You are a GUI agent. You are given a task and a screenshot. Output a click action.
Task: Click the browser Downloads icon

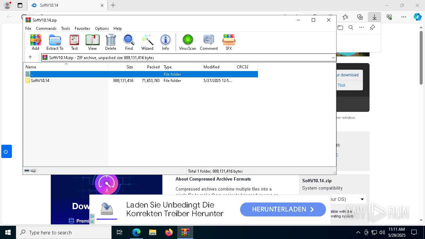tap(375, 17)
